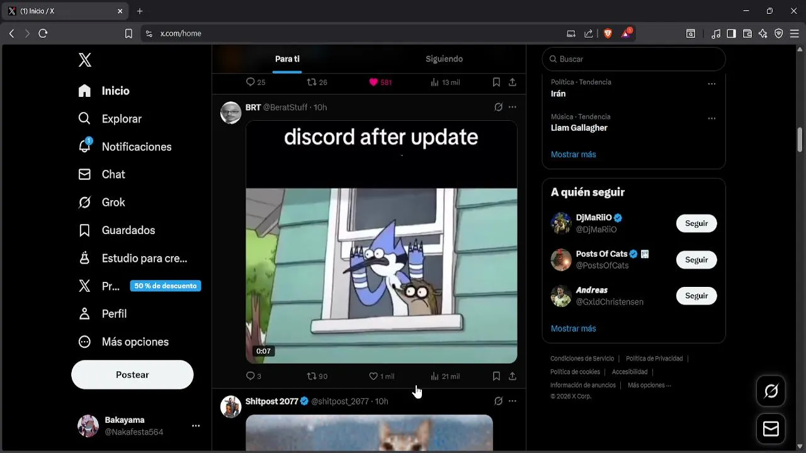Open Perfil from the sidebar
The height and width of the screenshot is (453, 806).
click(102, 313)
